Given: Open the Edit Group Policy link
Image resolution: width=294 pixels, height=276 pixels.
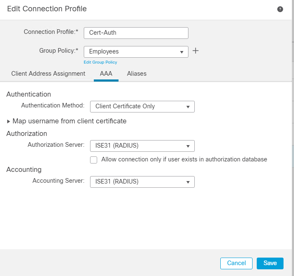Looking at the screenshot, I should 101,62.
